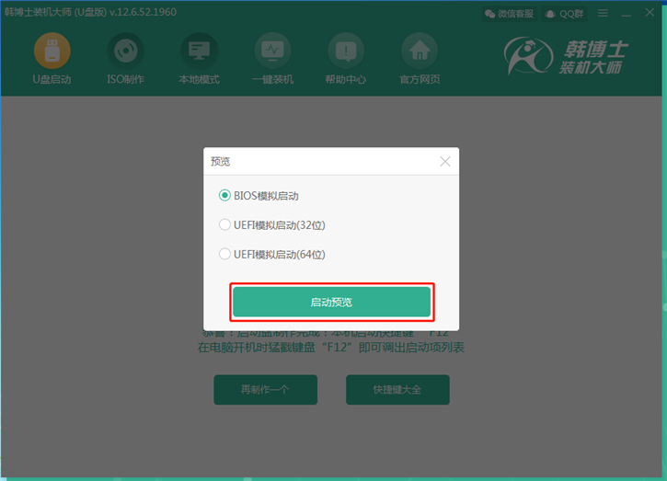
Task: Open the hamburger menu in title bar
Action: (x=604, y=14)
